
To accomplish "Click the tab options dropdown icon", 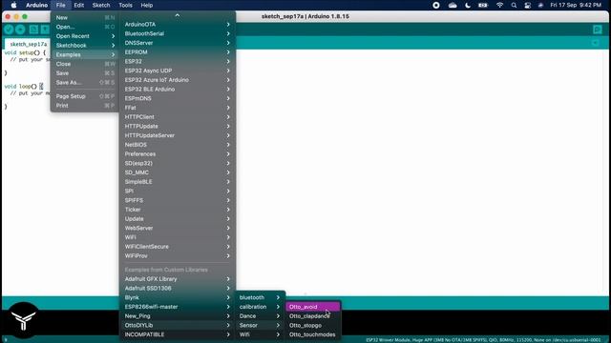I will [x=596, y=43].
